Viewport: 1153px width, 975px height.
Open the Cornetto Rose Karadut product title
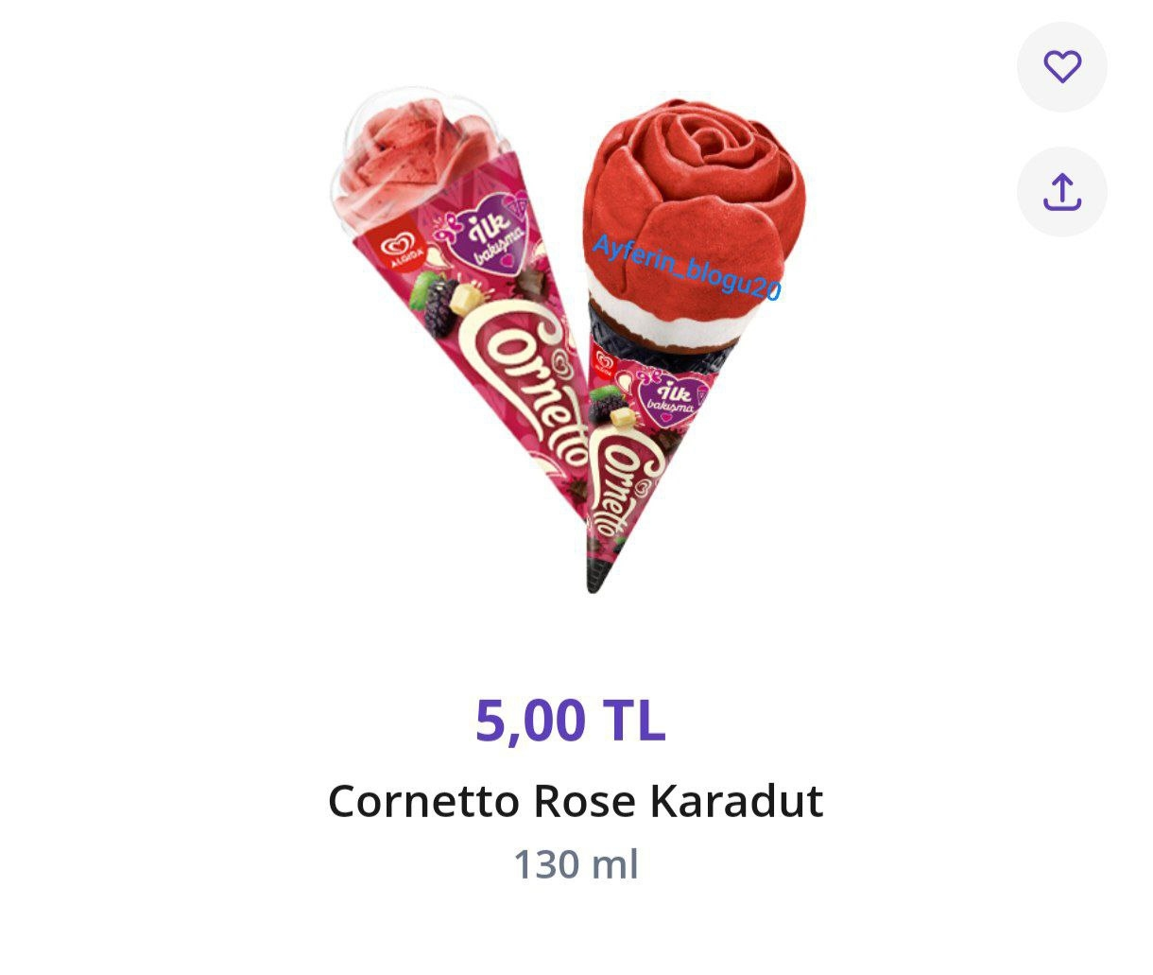coord(576,801)
